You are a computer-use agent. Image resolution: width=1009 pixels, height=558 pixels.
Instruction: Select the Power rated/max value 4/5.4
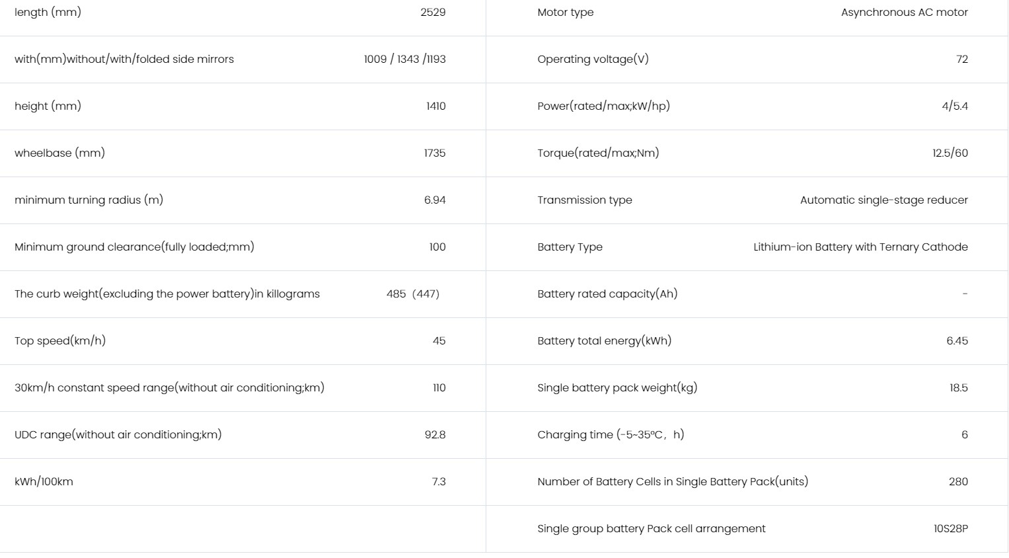pyautogui.click(x=955, y=106)
